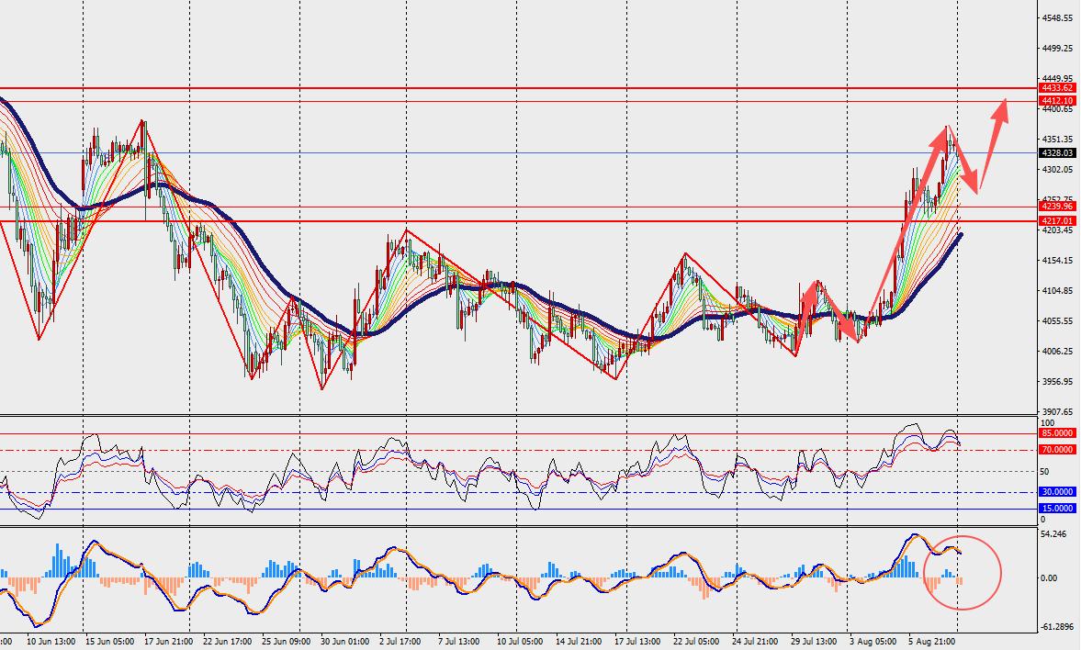Click the blue 15.0000 level label
Image resolution: width=1081 pixels, height=650 pixels.
[1057, 509]
